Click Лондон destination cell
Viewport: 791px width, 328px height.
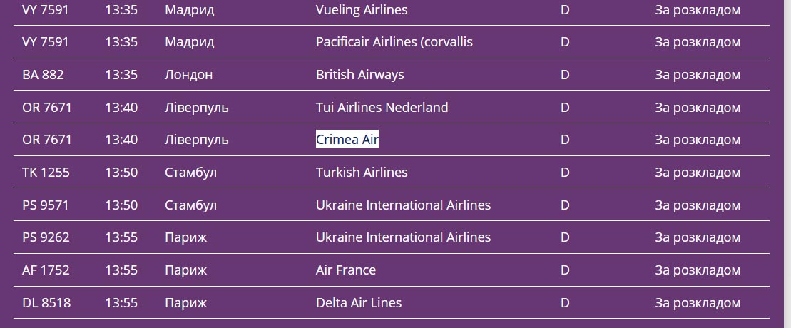189,75
